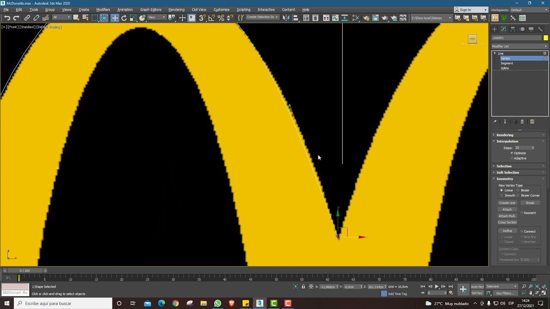This screenshot has height=309, width=550.
Task: Toggle the Optimize checkbox
Action: 512,153
